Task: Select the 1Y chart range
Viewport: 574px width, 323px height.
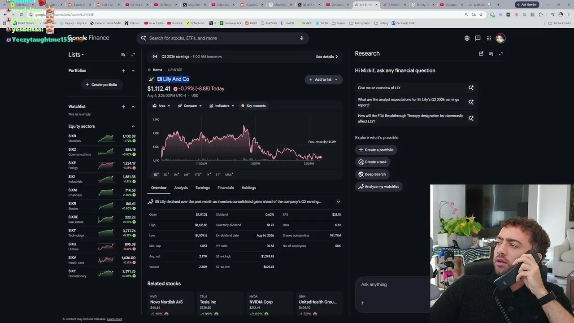Action: (208, 175)
